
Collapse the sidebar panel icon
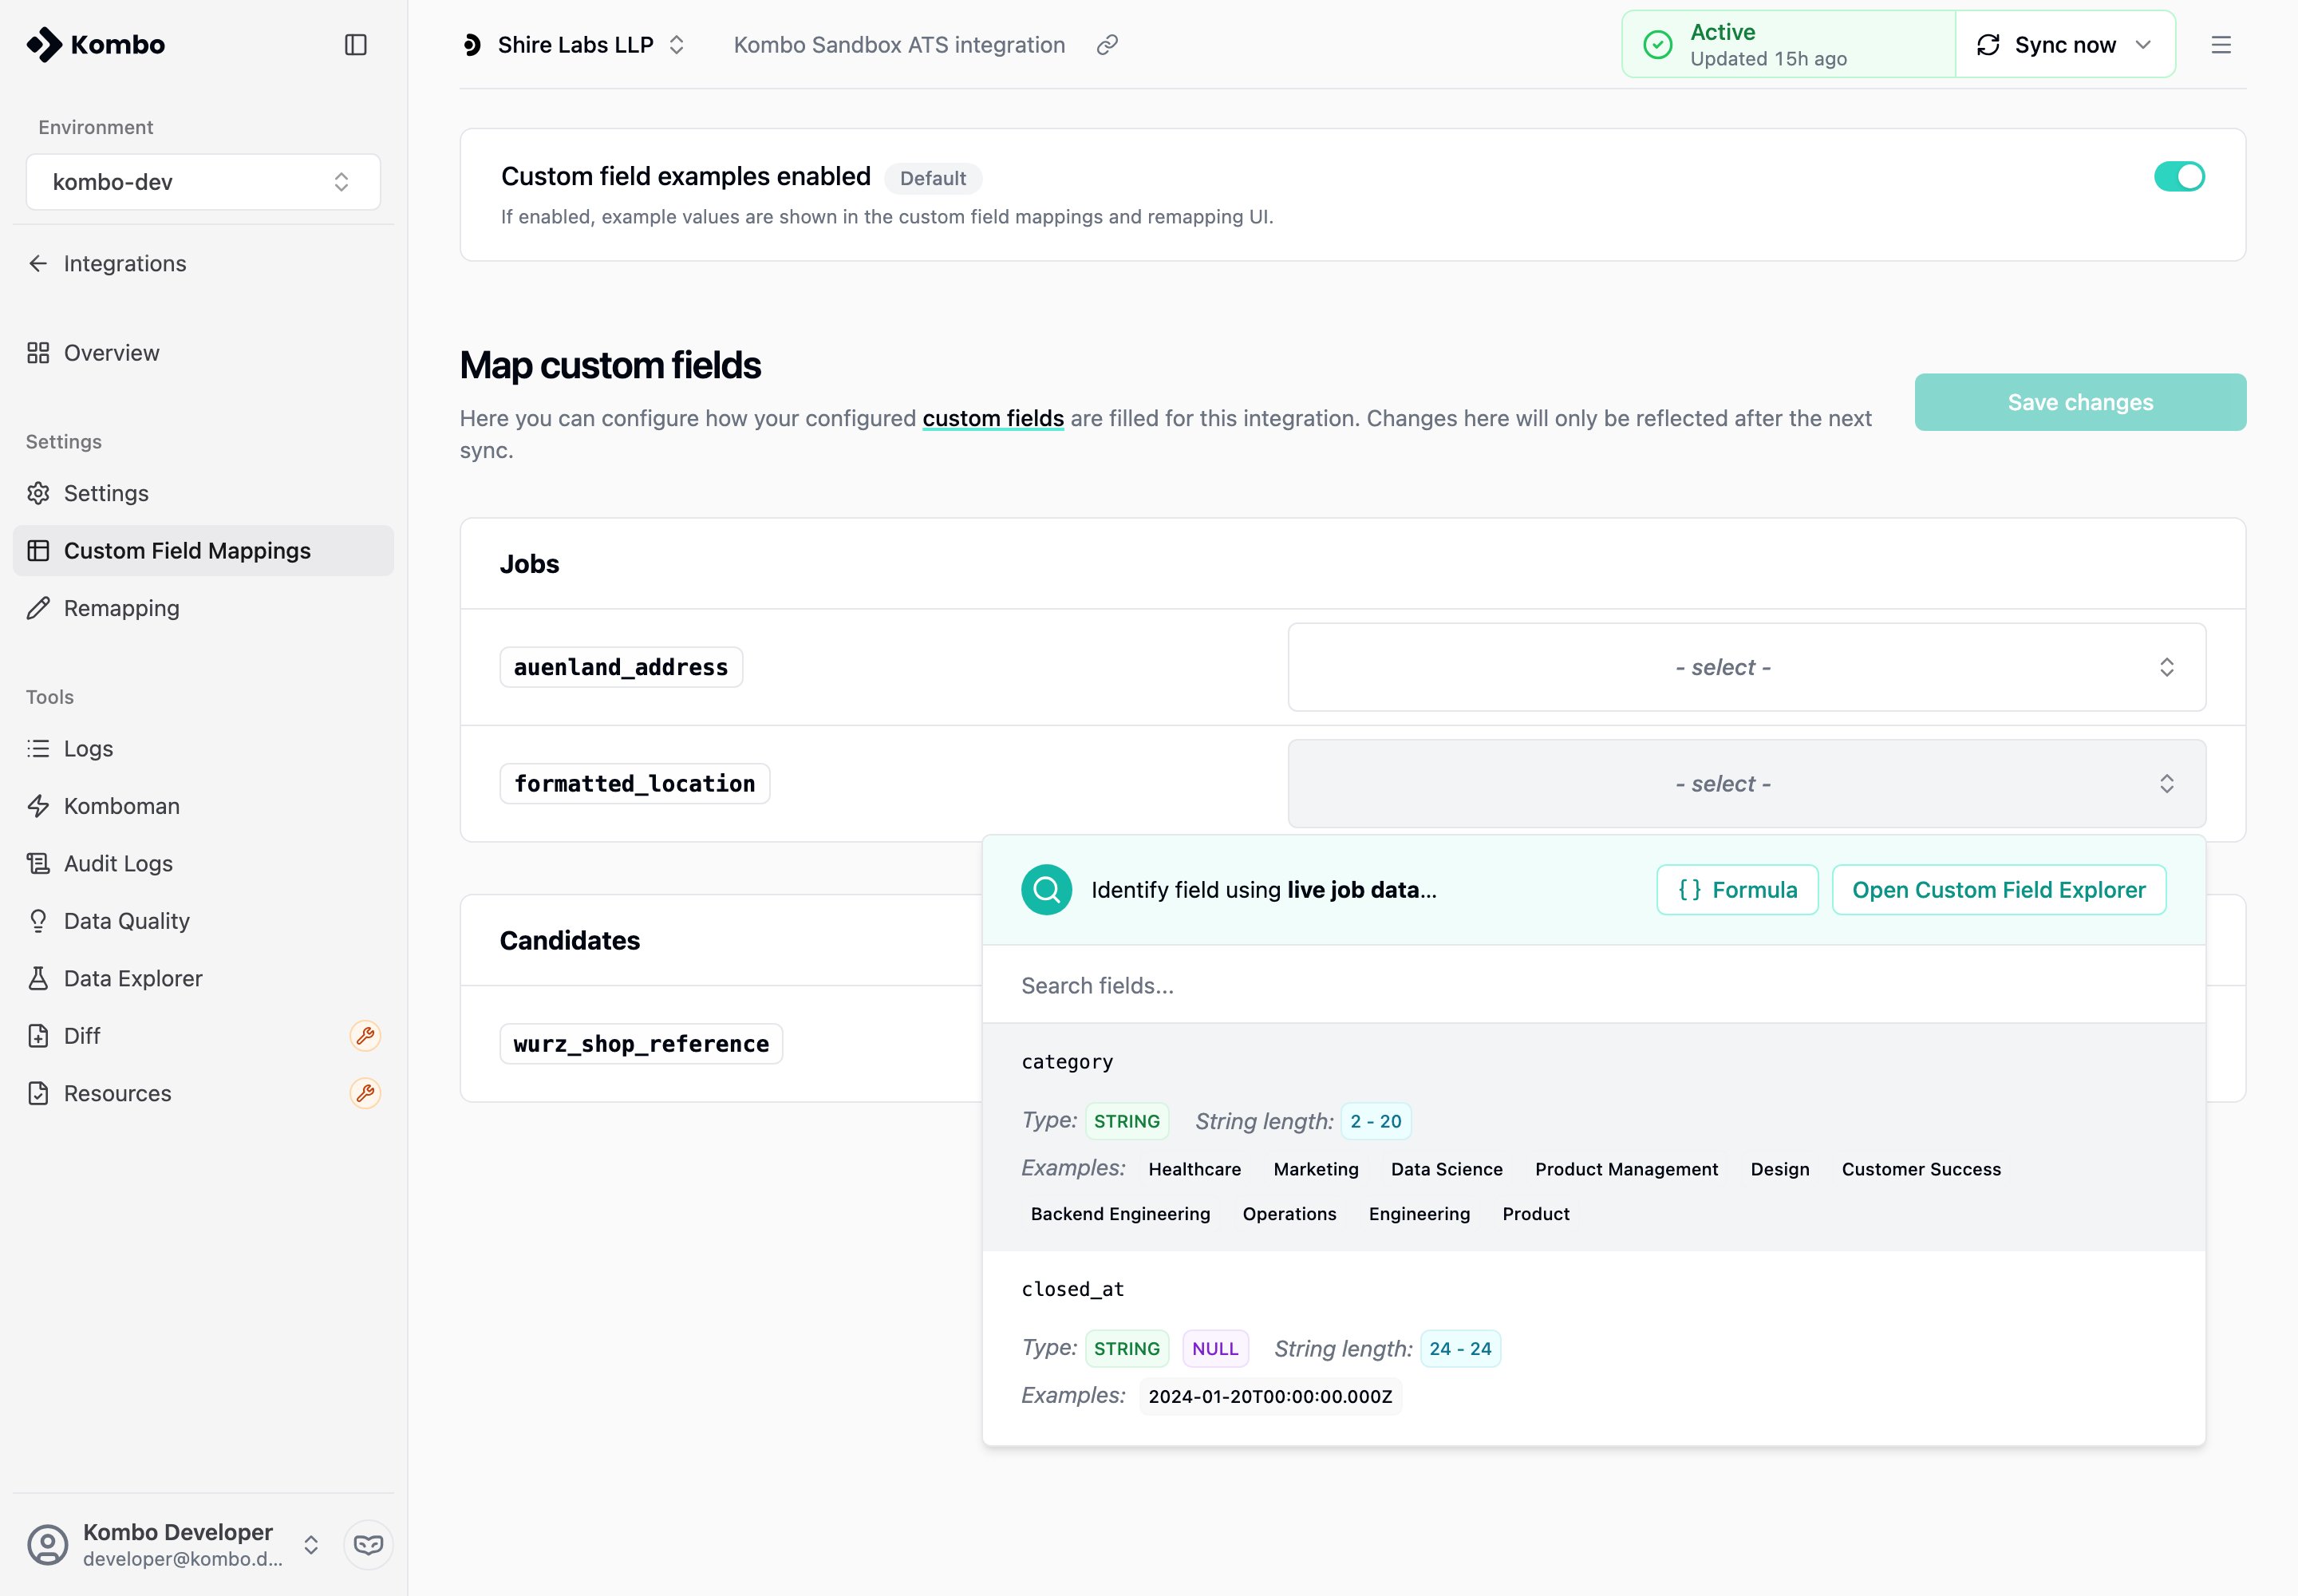[356, 45]
